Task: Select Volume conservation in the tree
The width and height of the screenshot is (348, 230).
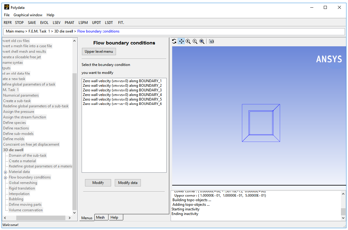Action: point(26,210)
